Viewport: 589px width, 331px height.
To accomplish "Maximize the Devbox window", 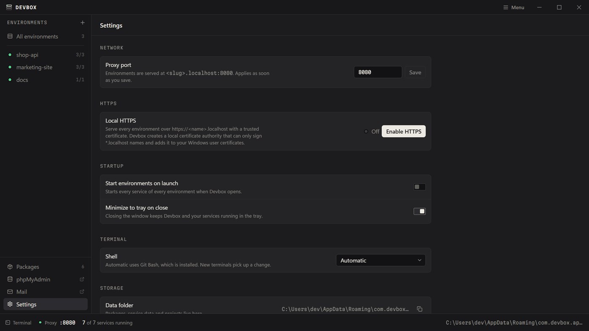I will pyautogui.click(x=559, y=7).
